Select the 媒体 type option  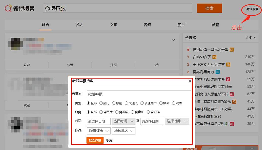pyautogui.click(x=161, y=103)
